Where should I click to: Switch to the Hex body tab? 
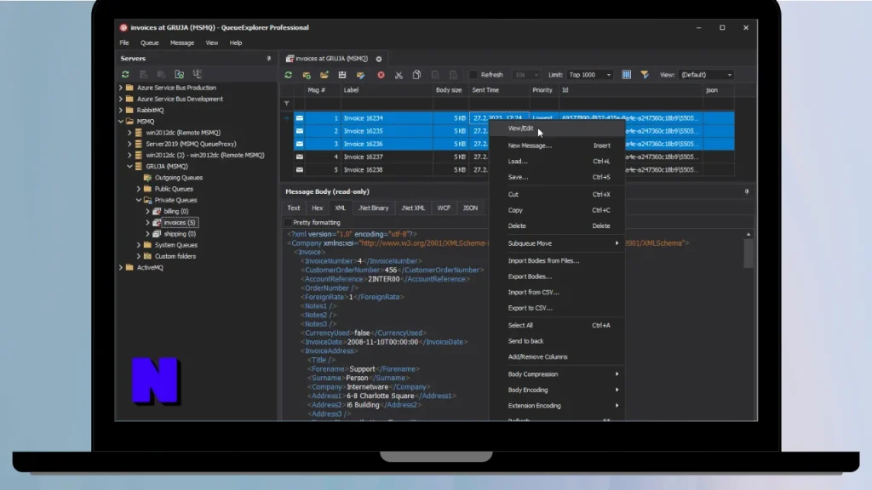click(x=318, y=208)
